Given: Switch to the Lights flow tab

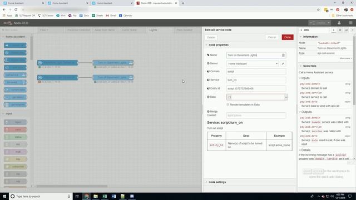Looking at the screenshot, I should coord(160,30).
